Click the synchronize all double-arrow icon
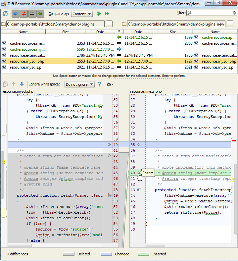This screenshot has height=261, width=238. pos(107,14)
